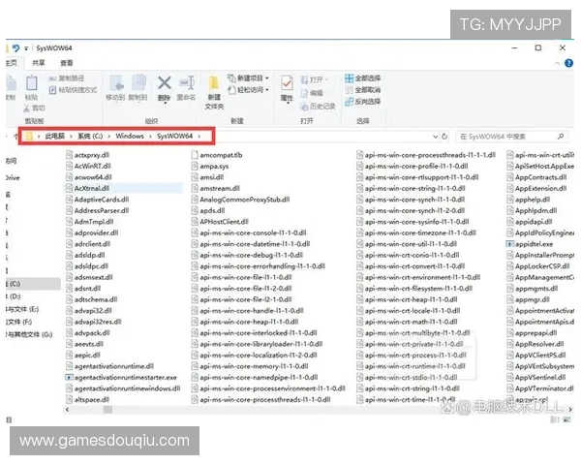Open the New item (新建项目) dropdown
This screenshot has height=465, width=581.
252,77
